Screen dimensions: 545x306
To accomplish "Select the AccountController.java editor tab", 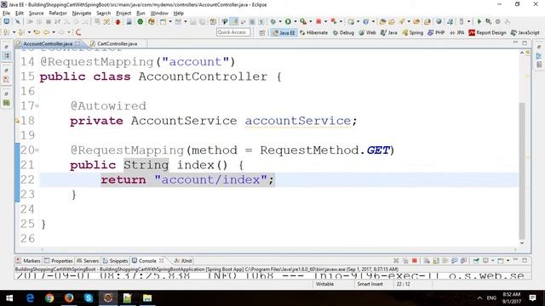I will coord(48,43).
